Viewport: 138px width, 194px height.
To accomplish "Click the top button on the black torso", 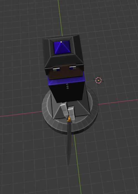I will (x=67, y=84).
